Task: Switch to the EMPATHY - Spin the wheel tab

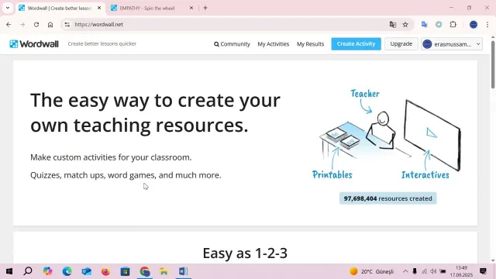Action: pos(147,8)
